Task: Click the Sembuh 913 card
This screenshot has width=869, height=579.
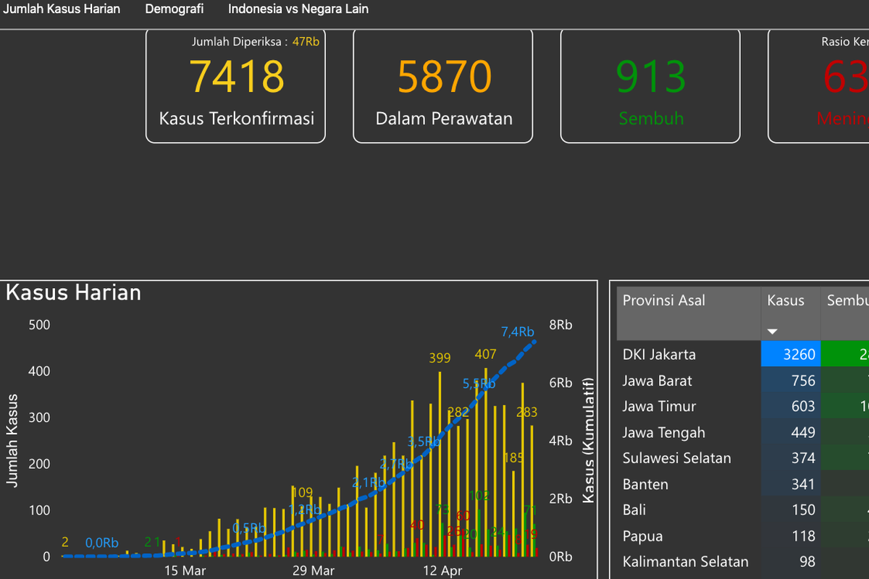Action: click(650, 85)
